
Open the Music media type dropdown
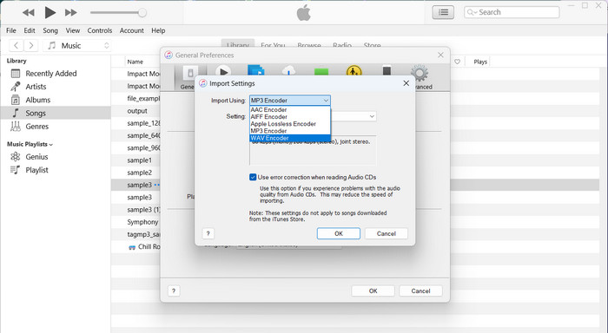pyautogui.click(x=77, y=45)
